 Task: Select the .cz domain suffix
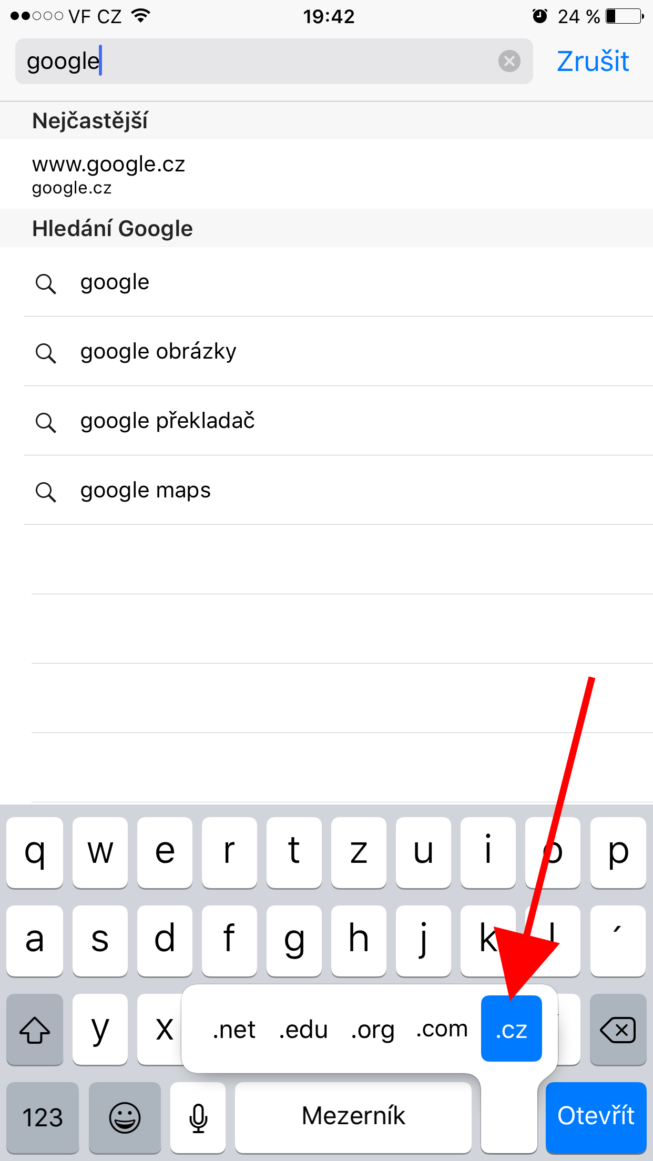tap(511, 1029)
